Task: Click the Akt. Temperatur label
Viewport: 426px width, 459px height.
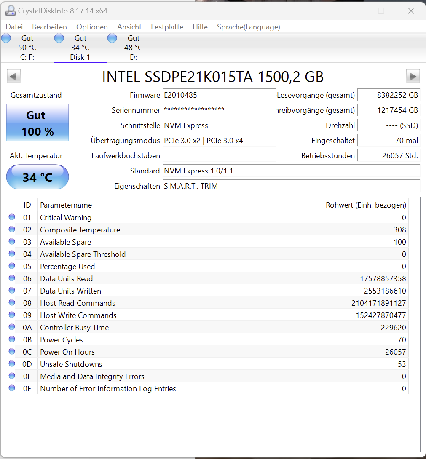Action: (x=36, y=156)
